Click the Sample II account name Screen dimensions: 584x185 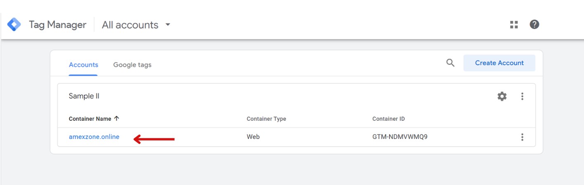pyautogui.click(x=84, y=96)
